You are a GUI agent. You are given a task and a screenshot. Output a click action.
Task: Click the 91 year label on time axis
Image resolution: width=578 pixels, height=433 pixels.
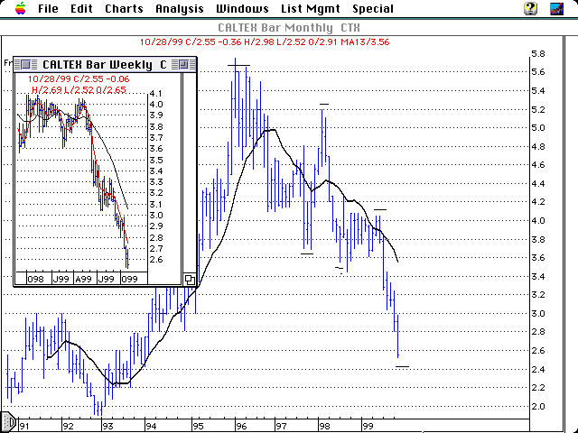(24, 427)
